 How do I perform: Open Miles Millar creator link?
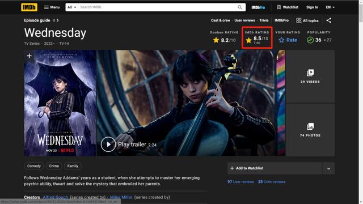[121, 197]
